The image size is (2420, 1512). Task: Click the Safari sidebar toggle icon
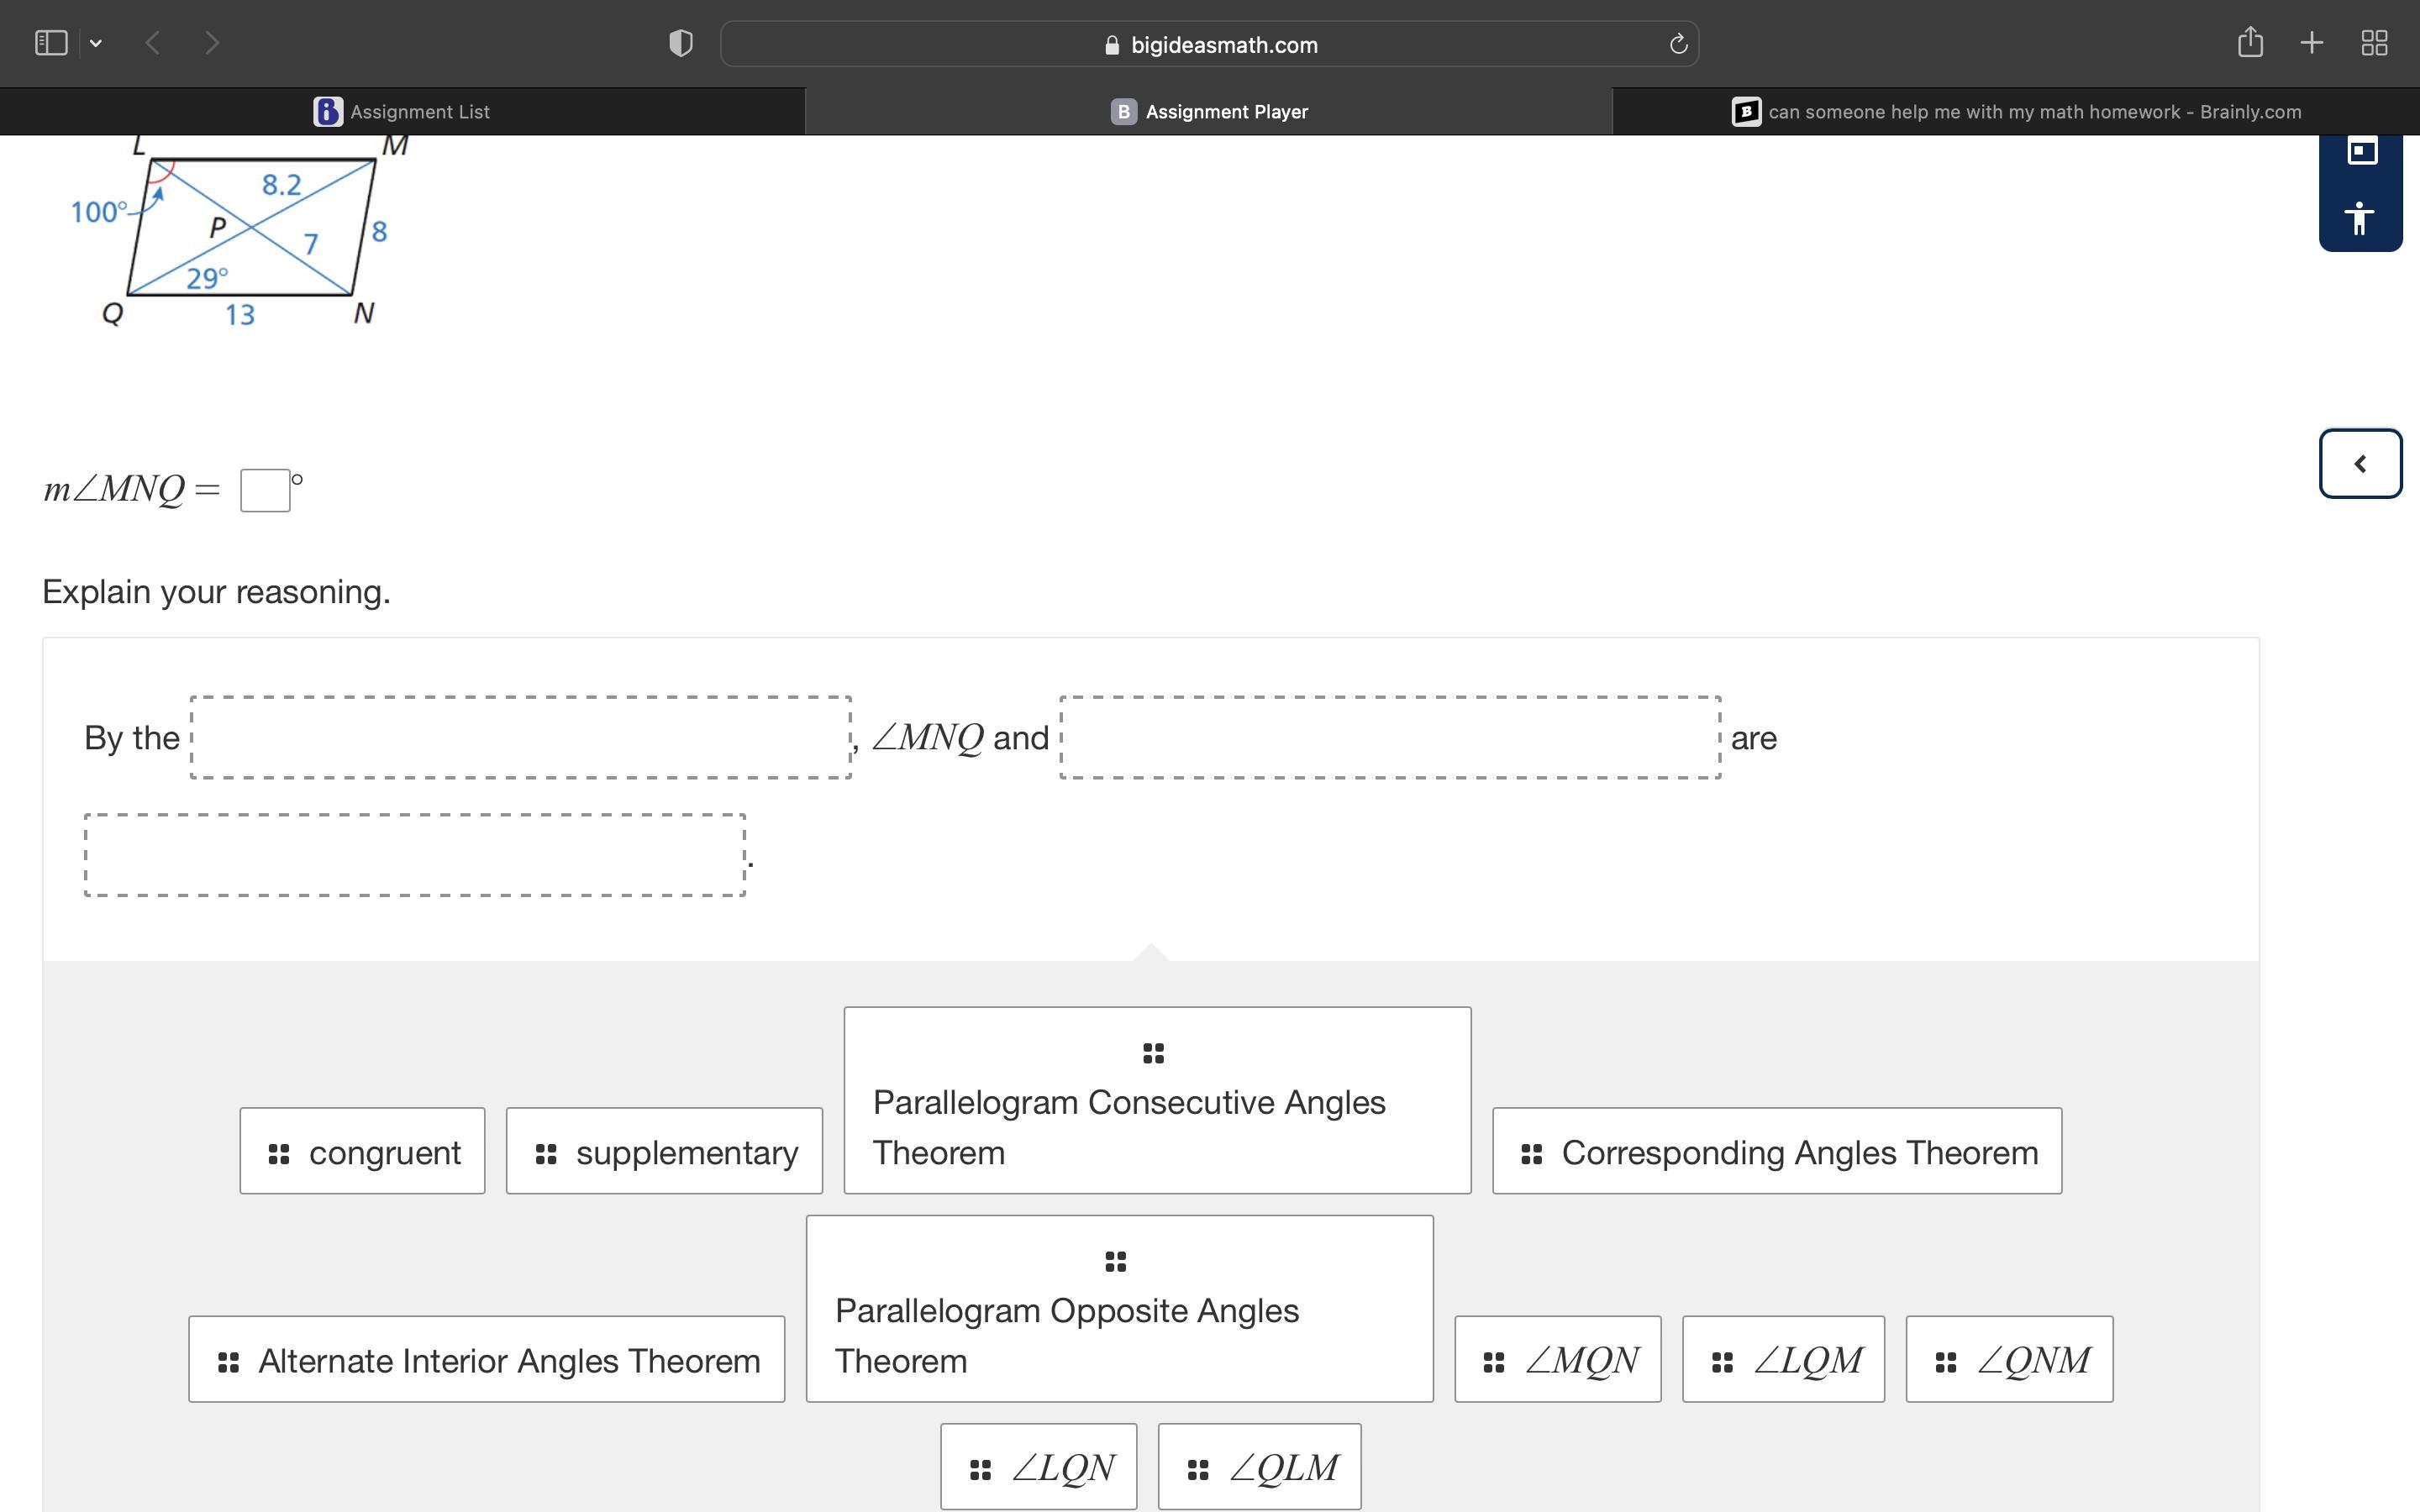pos(51,43)
